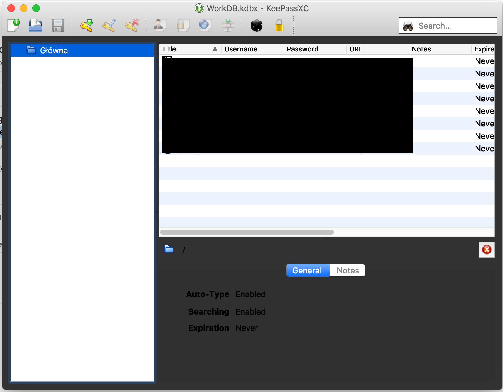Lock databases with padlock icon
Viewport: 503px width, 392px height.
(279, 25)
